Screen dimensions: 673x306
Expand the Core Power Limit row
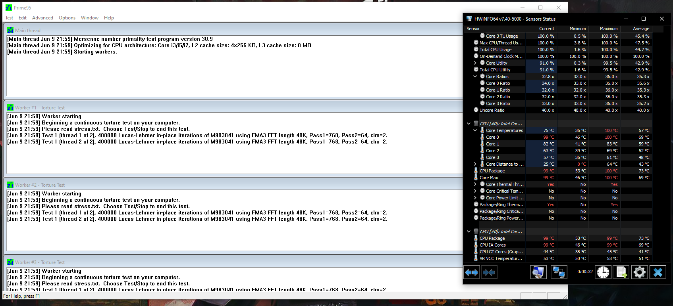coord(475,198)
